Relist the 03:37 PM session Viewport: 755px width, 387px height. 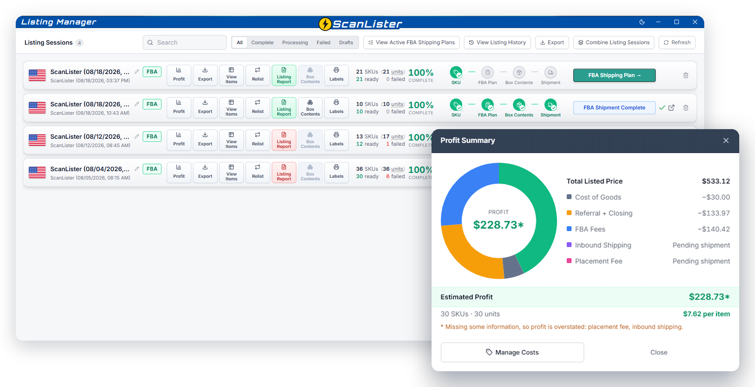(258, 75)
